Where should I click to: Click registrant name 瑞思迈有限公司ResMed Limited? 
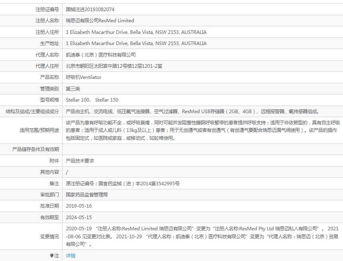(x=100, y=21)
